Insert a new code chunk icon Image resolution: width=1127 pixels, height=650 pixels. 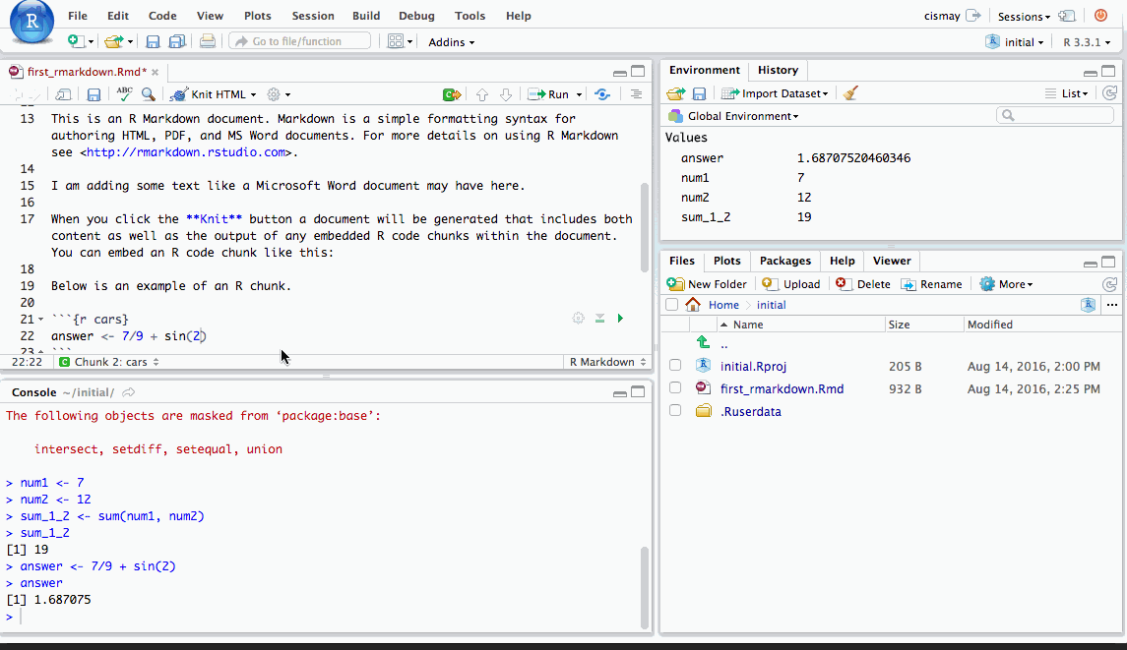[x=451, y=94]
